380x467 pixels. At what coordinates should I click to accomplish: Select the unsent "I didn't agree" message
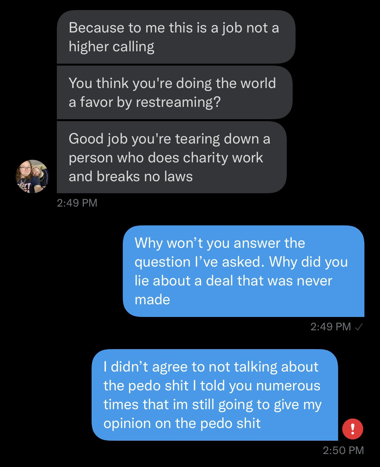[215, 395]
